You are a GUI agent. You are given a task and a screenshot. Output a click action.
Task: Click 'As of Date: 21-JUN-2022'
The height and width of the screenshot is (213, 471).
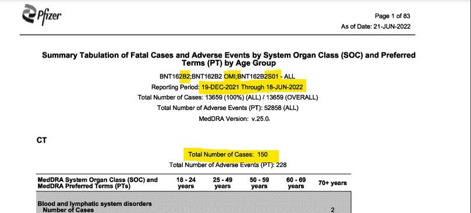point(376,26)
